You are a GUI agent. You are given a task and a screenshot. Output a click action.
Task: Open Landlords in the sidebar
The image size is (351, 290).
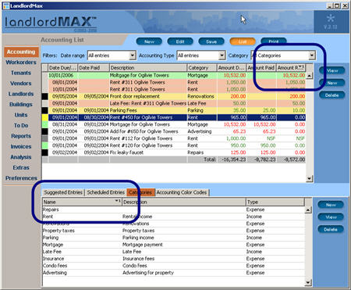tap(21, 94)
